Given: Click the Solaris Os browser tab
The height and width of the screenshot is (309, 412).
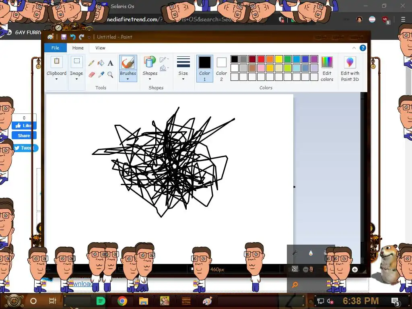Looking at the screenshot, I should pyautogui.click(x=122, y=6).
